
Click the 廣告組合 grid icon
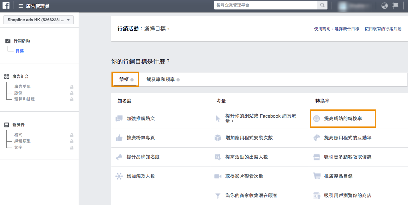(x=7, y=77)
